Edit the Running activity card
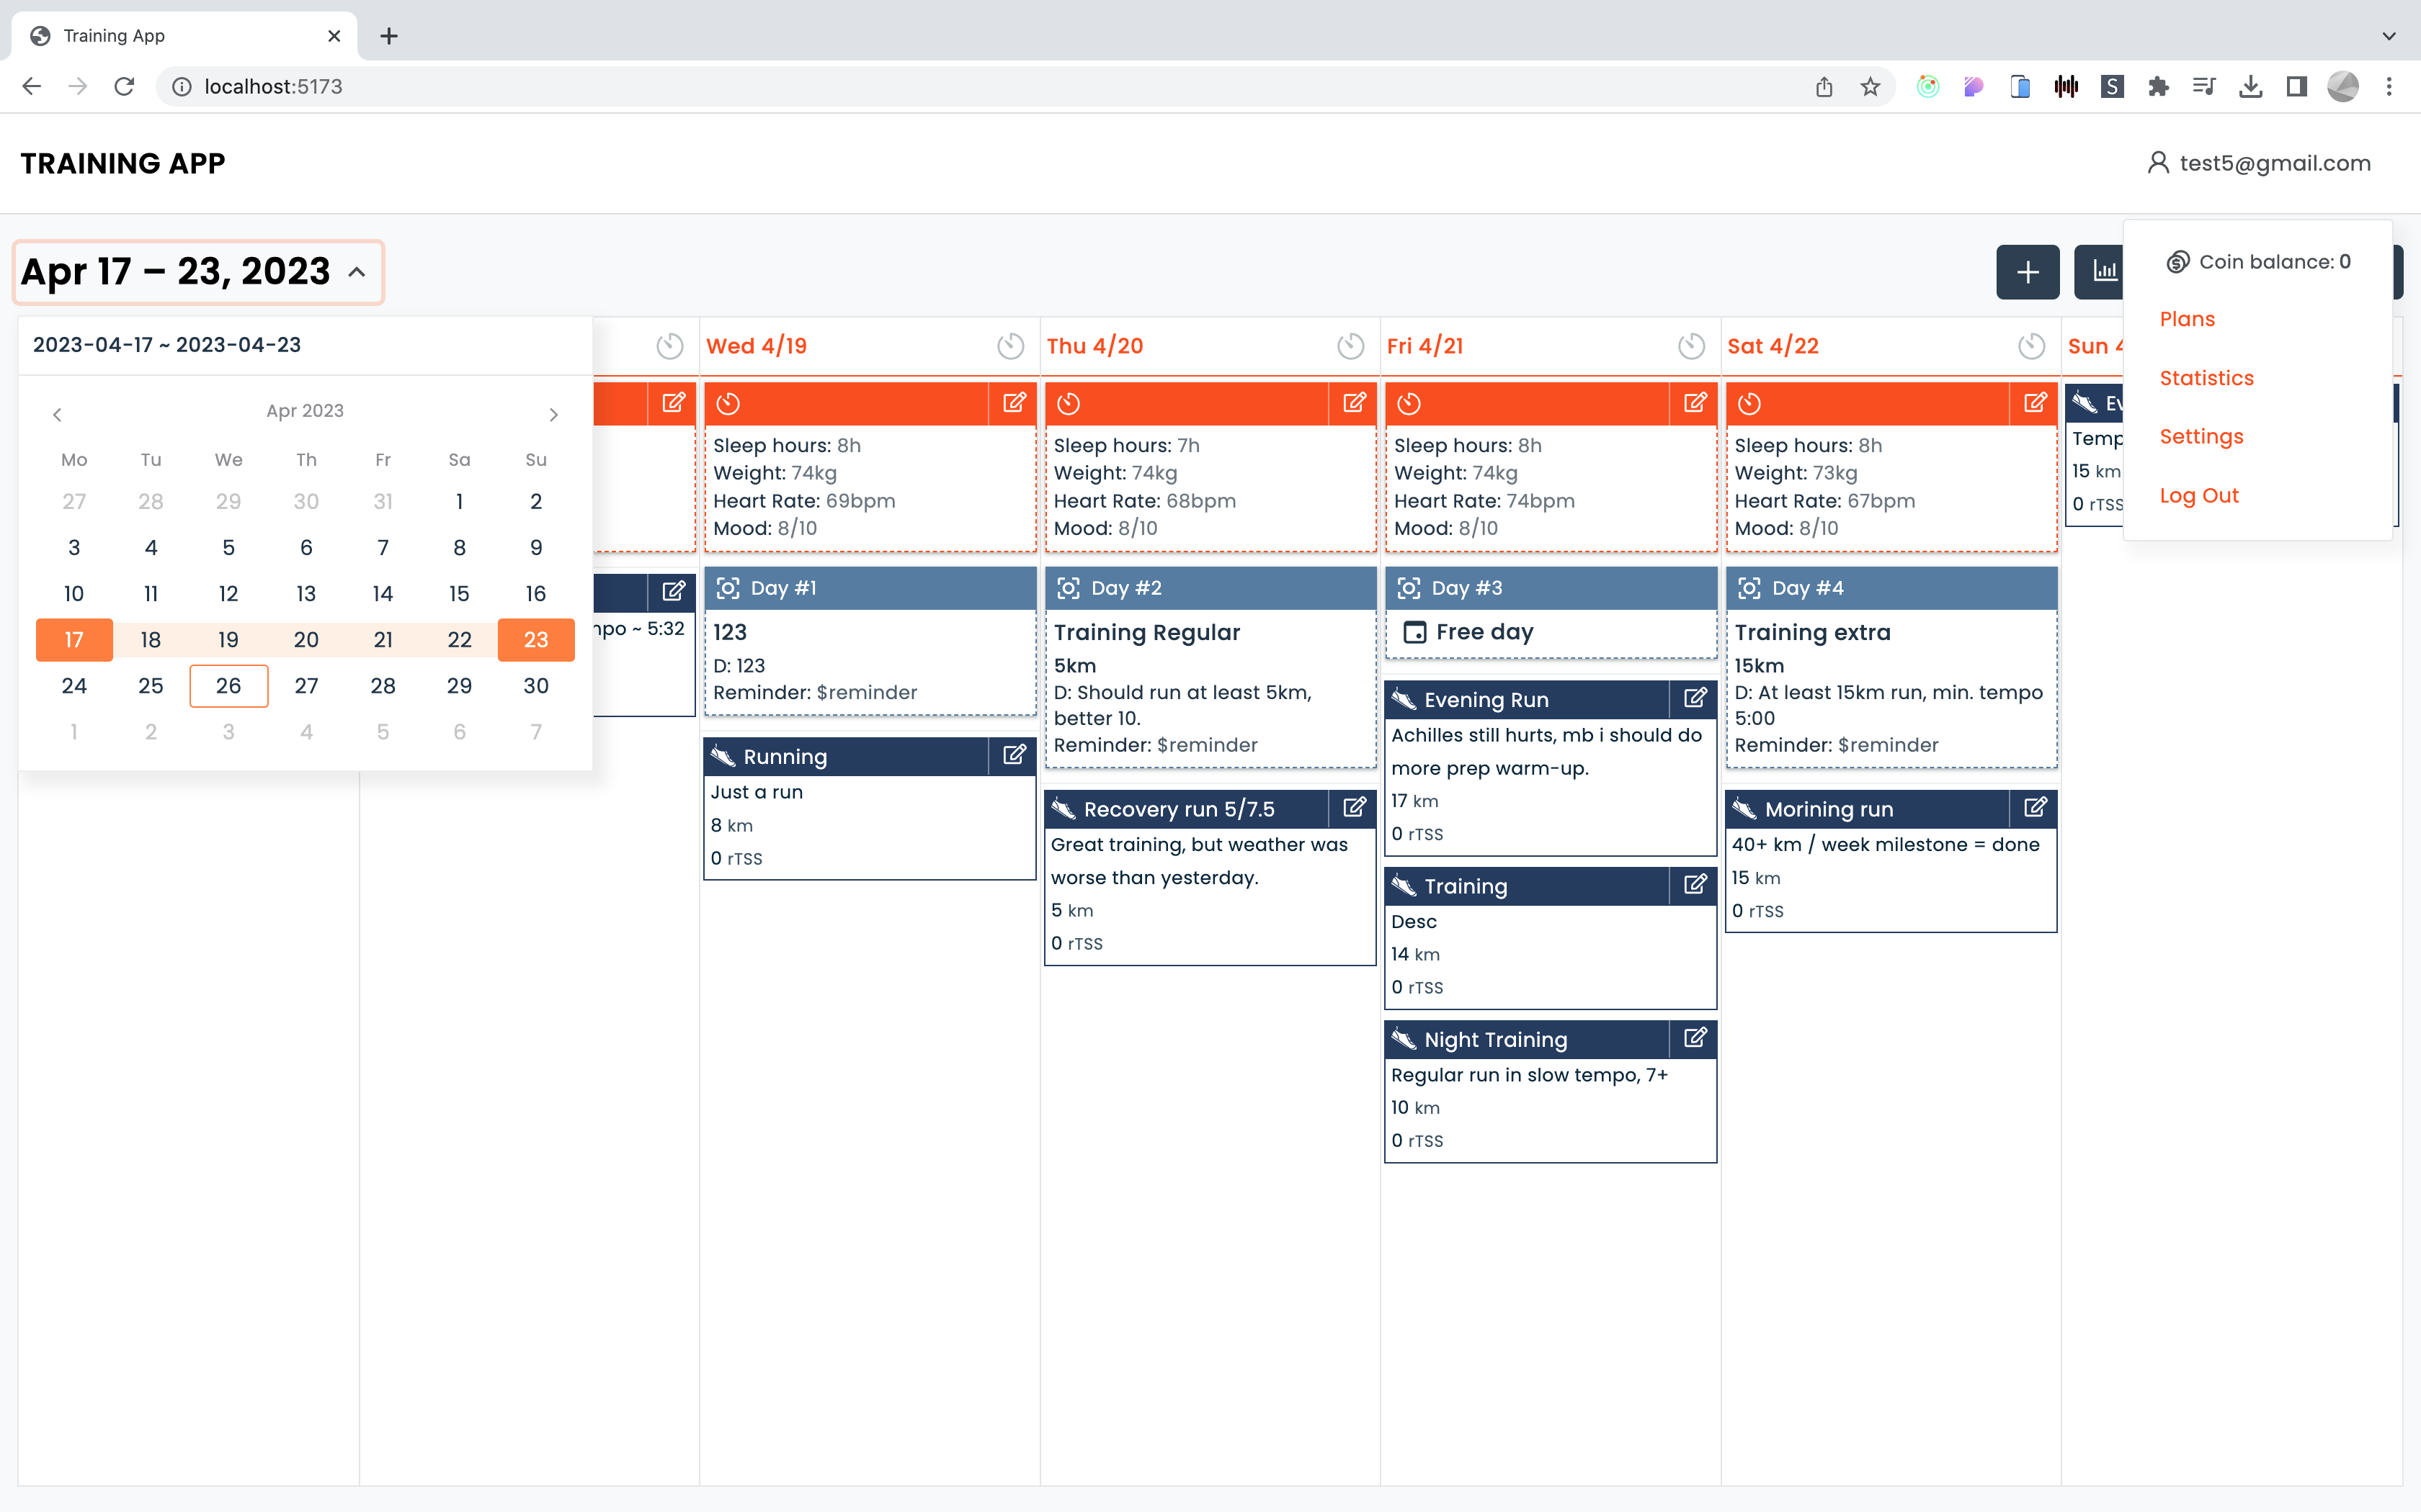This screenshot has width=2421, height=1512. pos(1013,756)
